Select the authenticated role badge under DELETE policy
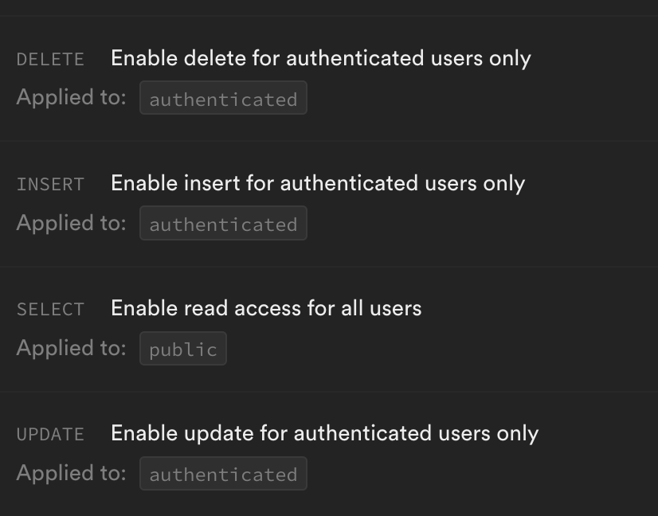 click(223, 99)
